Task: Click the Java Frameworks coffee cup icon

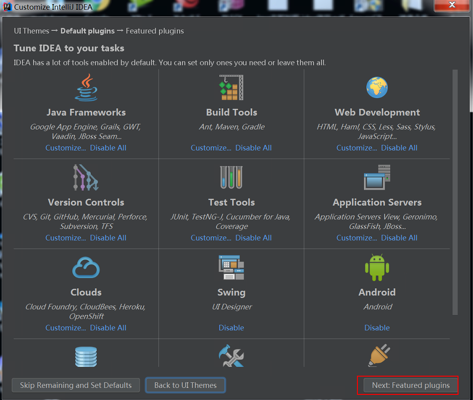Action: click(x=86, y=87)
